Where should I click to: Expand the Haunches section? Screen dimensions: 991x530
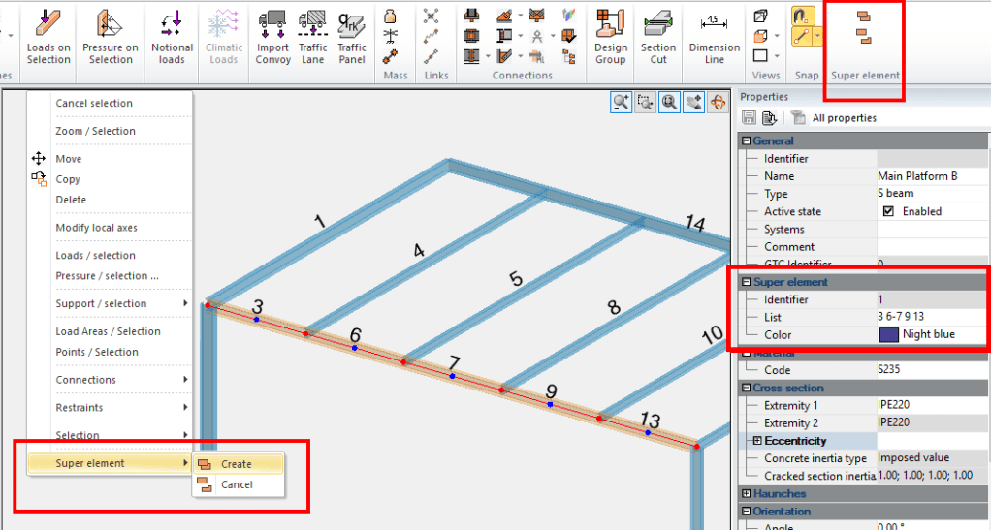click(746, 493)
